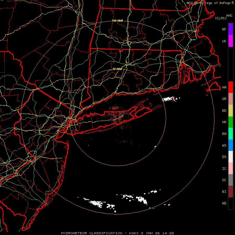
Task: Select the GR pinkish-brown legend swatch
Action: coord(231,99)
